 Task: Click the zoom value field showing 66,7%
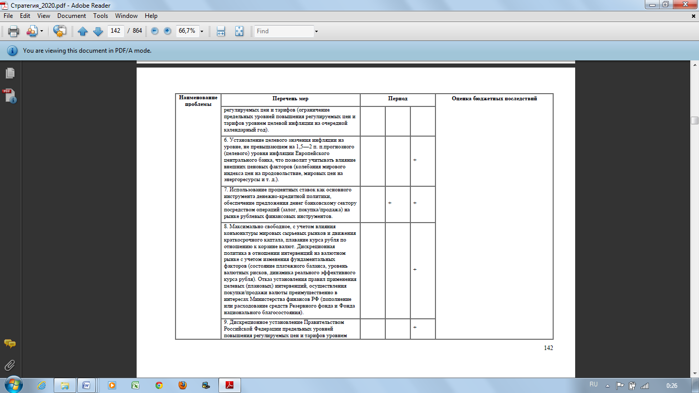[187, 31]
